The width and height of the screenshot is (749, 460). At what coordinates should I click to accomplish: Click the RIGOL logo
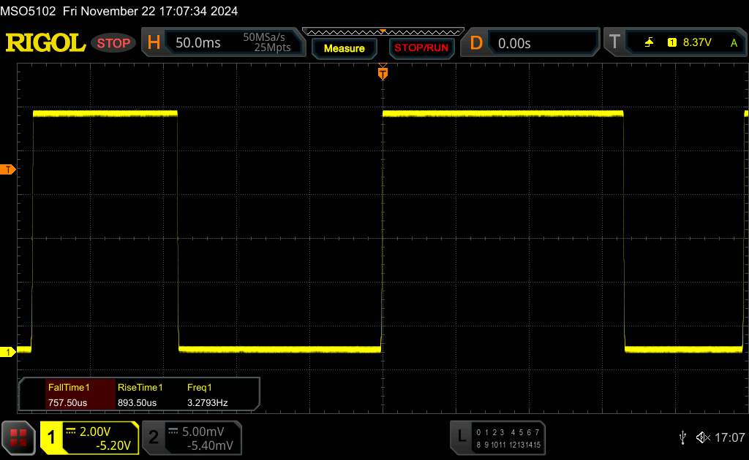point(45,43)
